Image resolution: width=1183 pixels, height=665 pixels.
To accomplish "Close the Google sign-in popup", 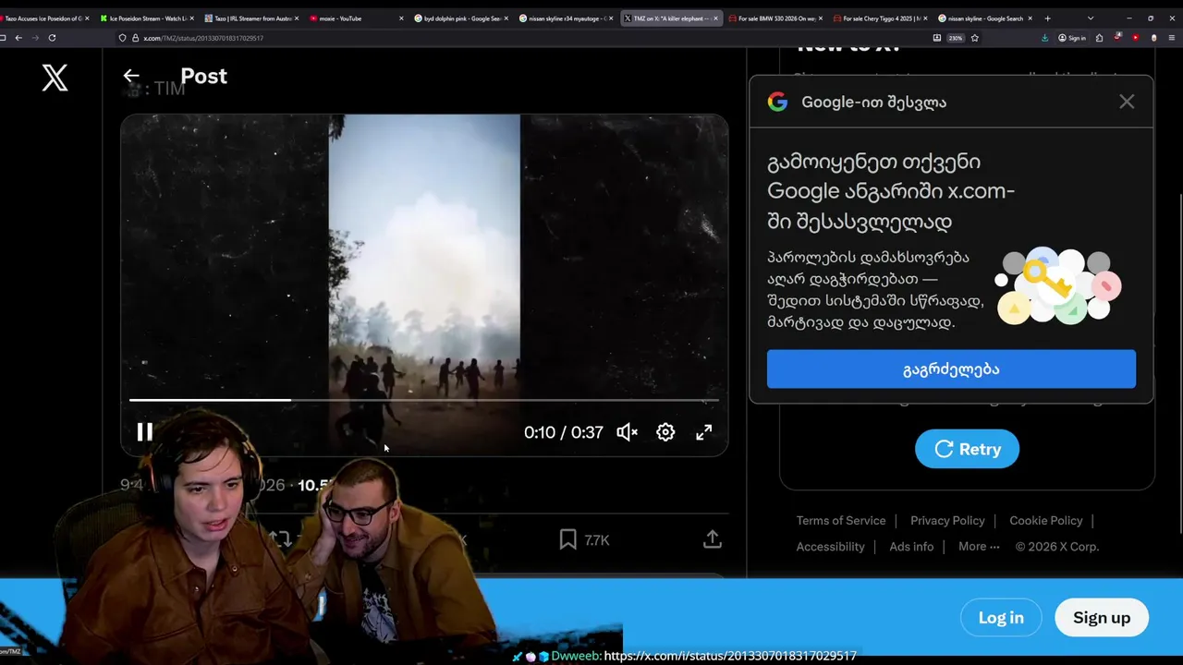I will click(1127, 103).
